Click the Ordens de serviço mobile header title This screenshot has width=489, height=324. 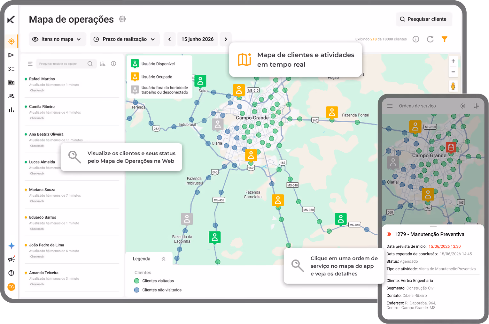(x=417, y=106)
